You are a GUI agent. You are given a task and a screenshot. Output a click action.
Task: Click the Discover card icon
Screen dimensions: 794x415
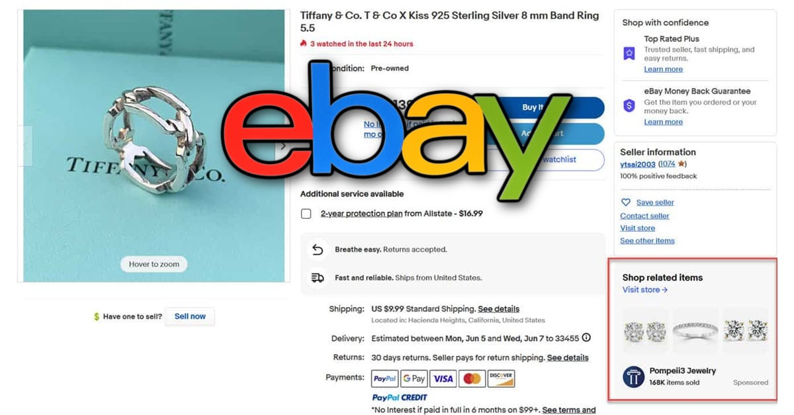(x=501, y=379)
